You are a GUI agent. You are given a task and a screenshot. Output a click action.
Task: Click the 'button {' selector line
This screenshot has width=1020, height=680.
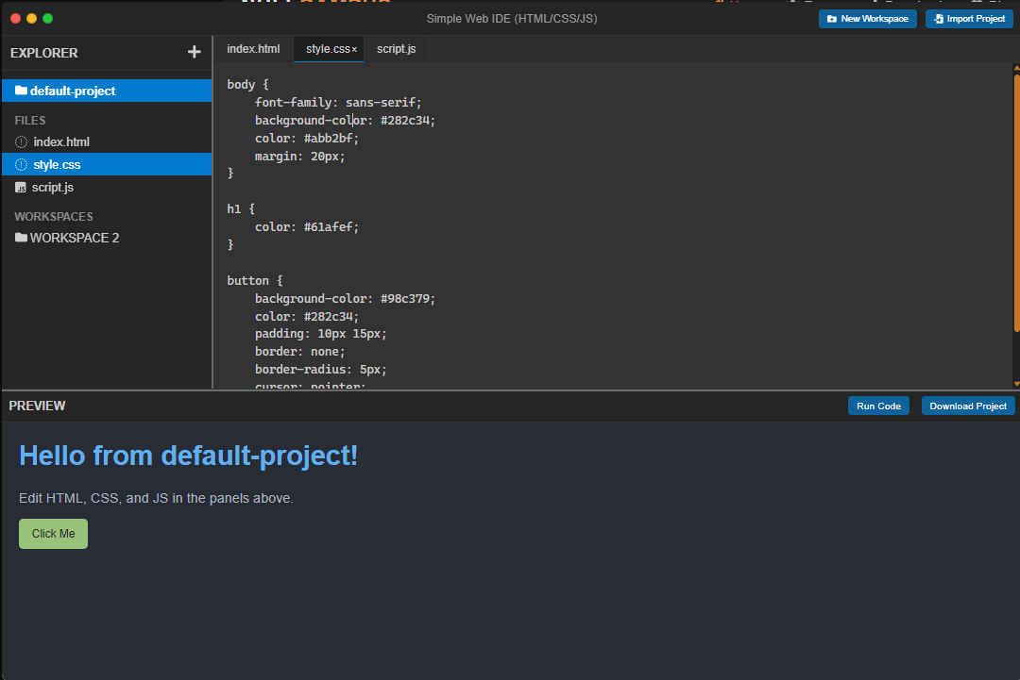tap(255, 280)
